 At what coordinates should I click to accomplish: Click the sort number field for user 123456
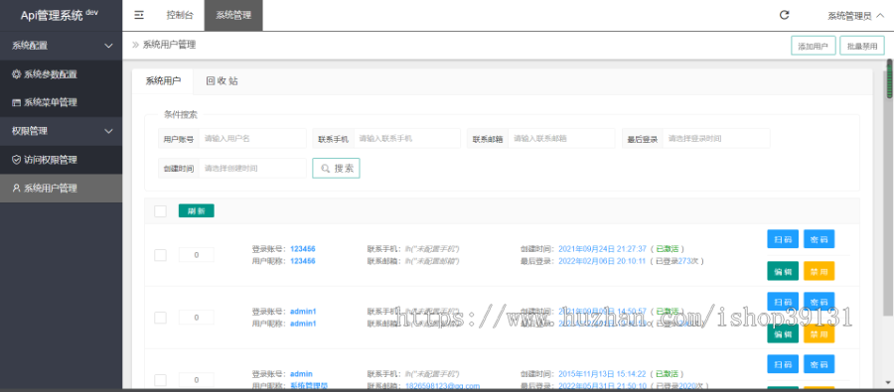click(x=196, y=255)
